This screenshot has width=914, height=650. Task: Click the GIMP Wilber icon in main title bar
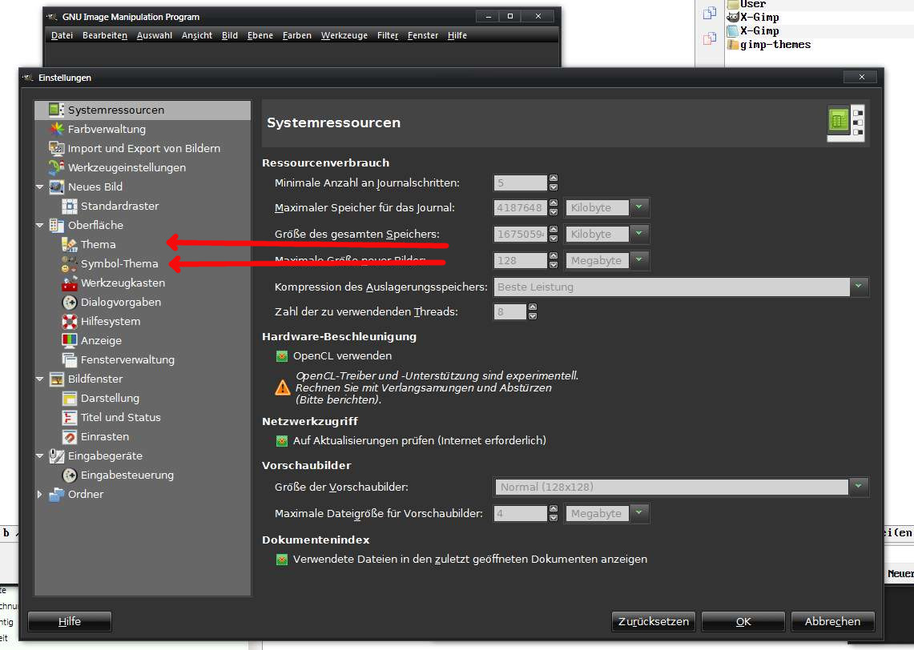tap(52, 17)
